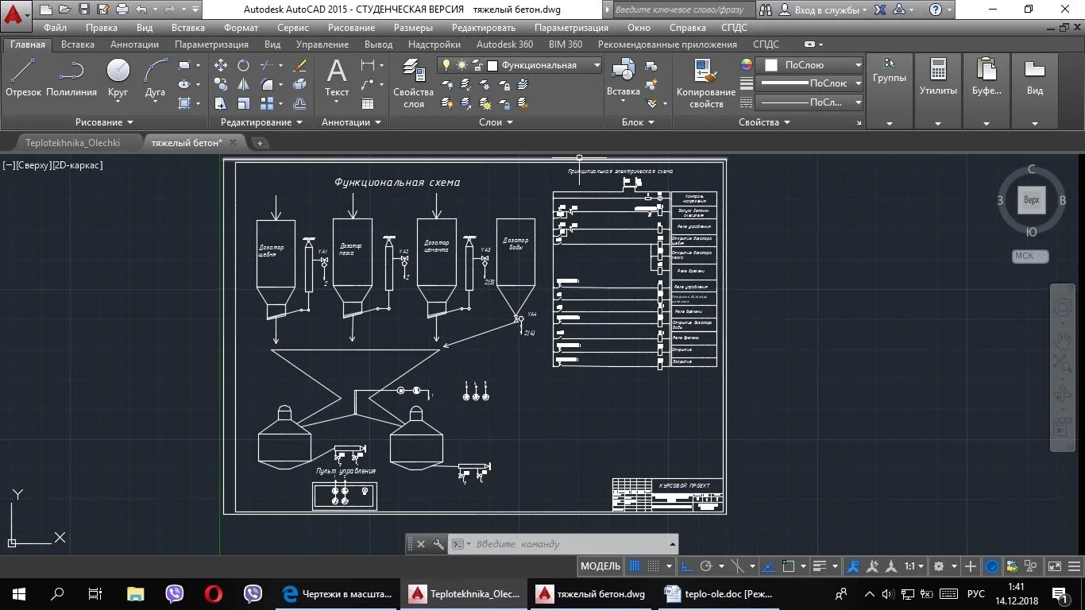Insert a table with the Table icon
The height and width of the screenshot is (610, 1085).
[368, 104]
